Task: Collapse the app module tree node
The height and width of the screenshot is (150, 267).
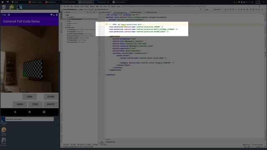Action: (x=64, y=15)
